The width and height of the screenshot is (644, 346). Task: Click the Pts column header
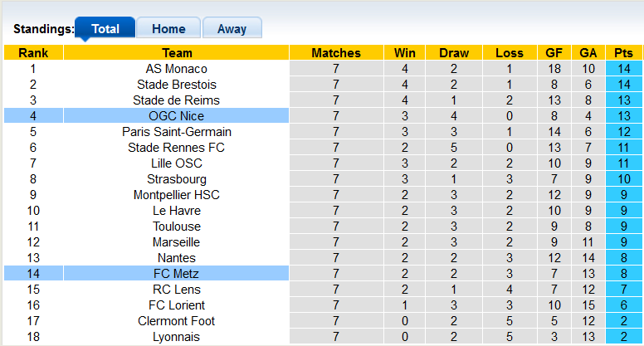pos(623,53)
